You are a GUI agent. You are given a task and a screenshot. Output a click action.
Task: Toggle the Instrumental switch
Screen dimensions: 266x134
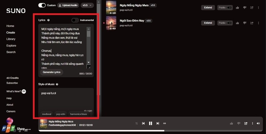click(75, 20)
